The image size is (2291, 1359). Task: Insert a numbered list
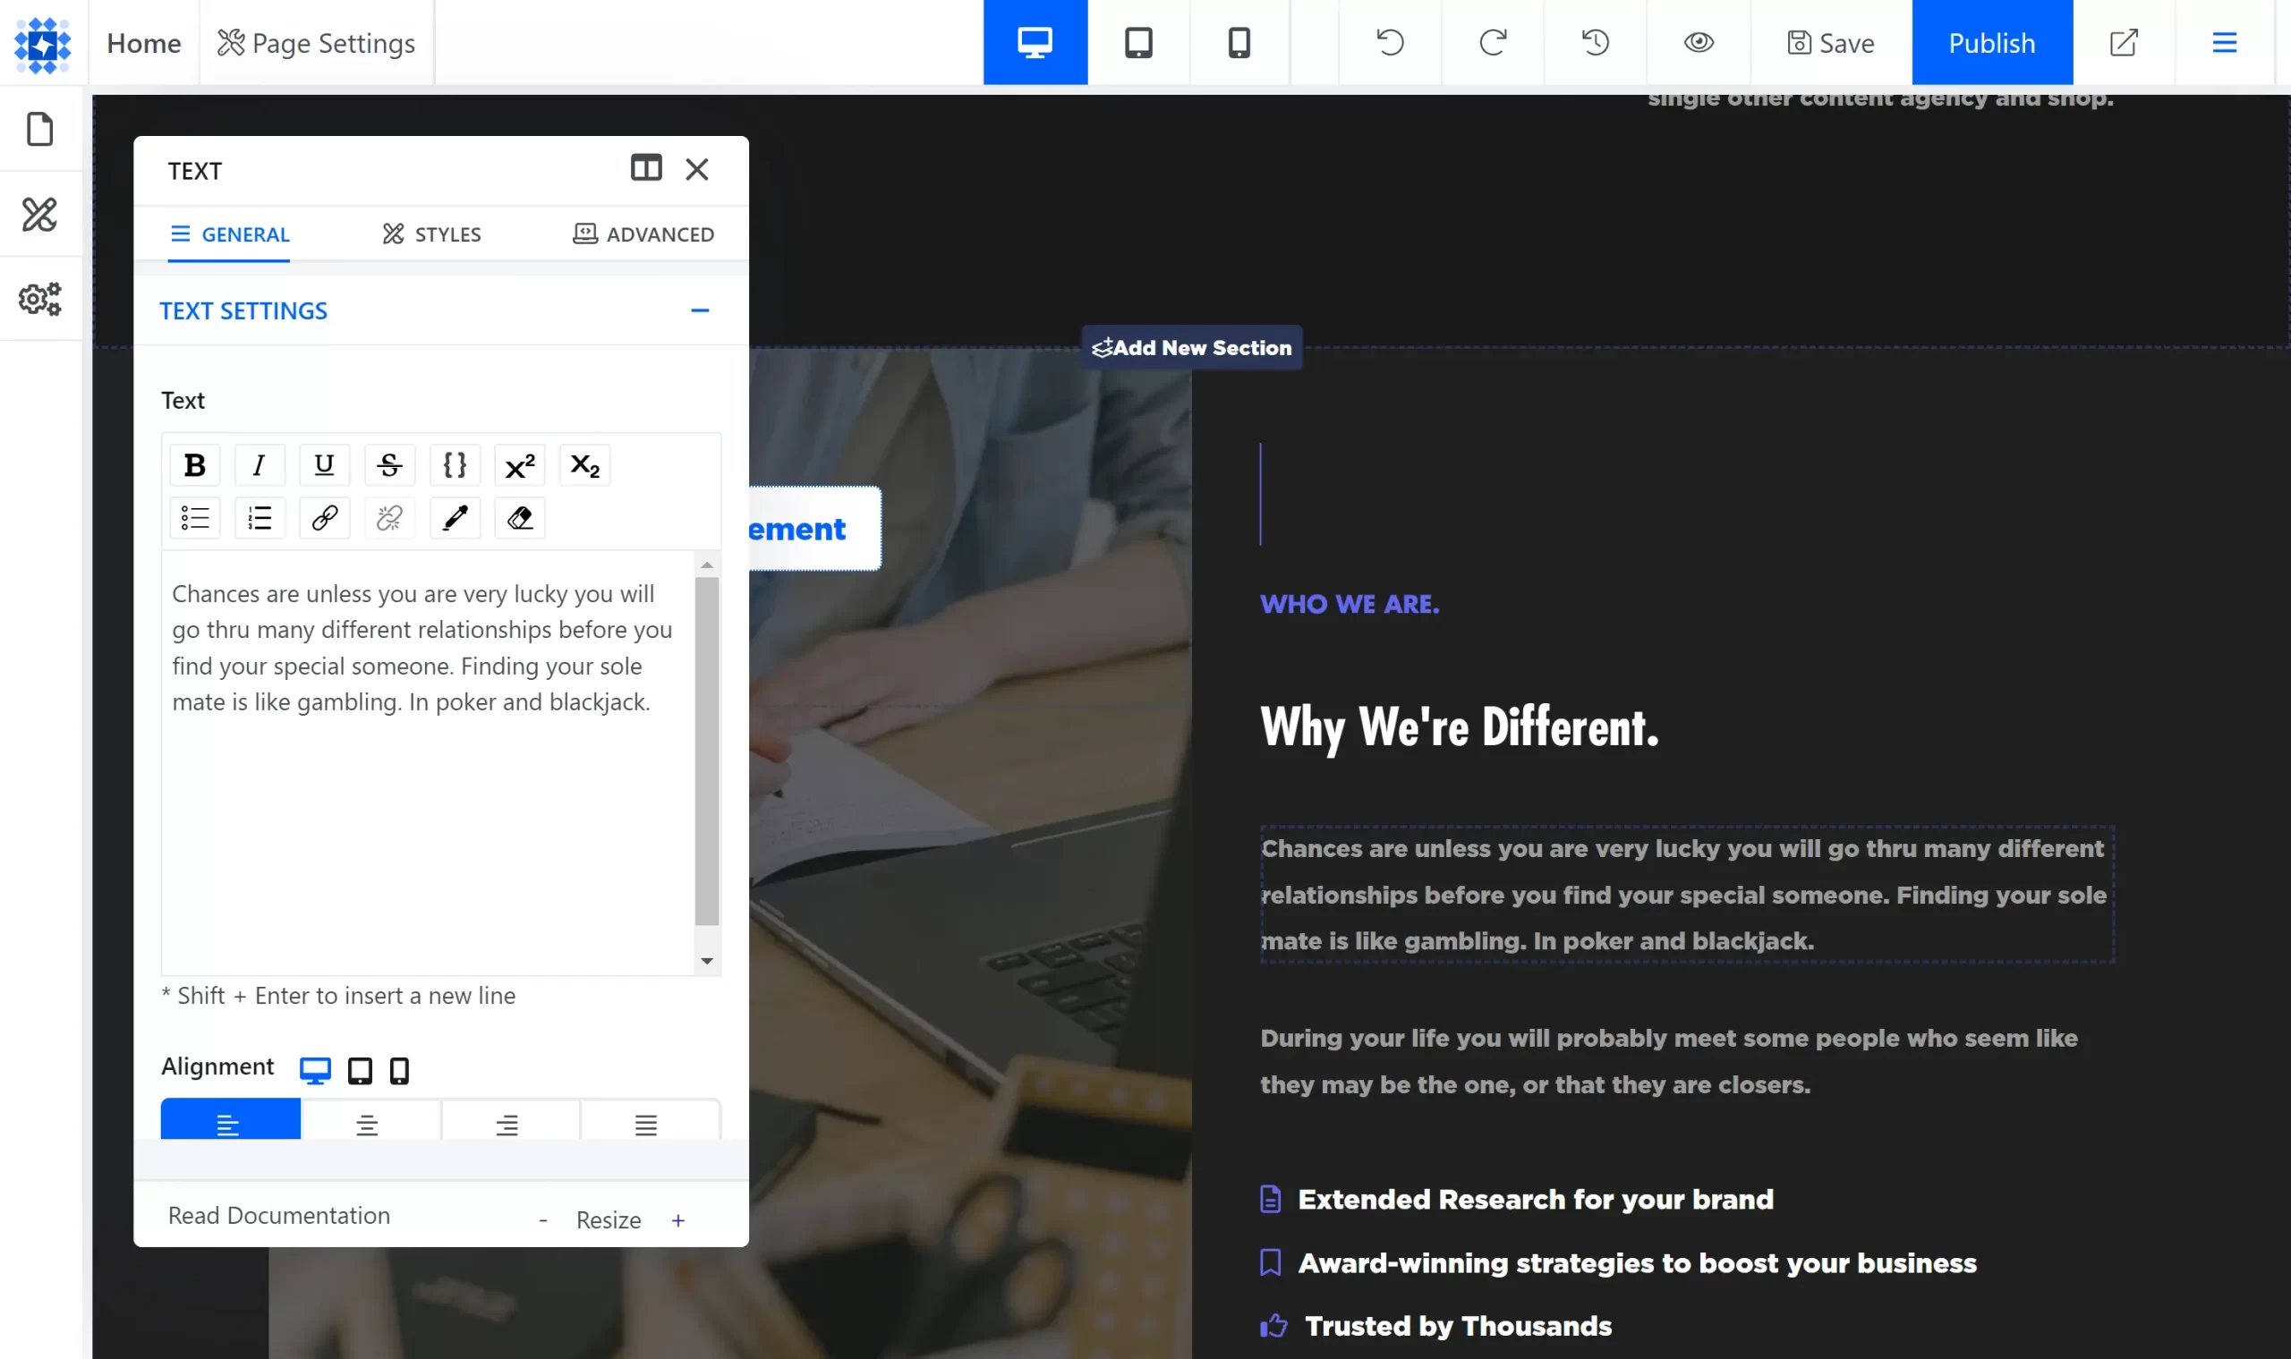[x=260, y=518]
